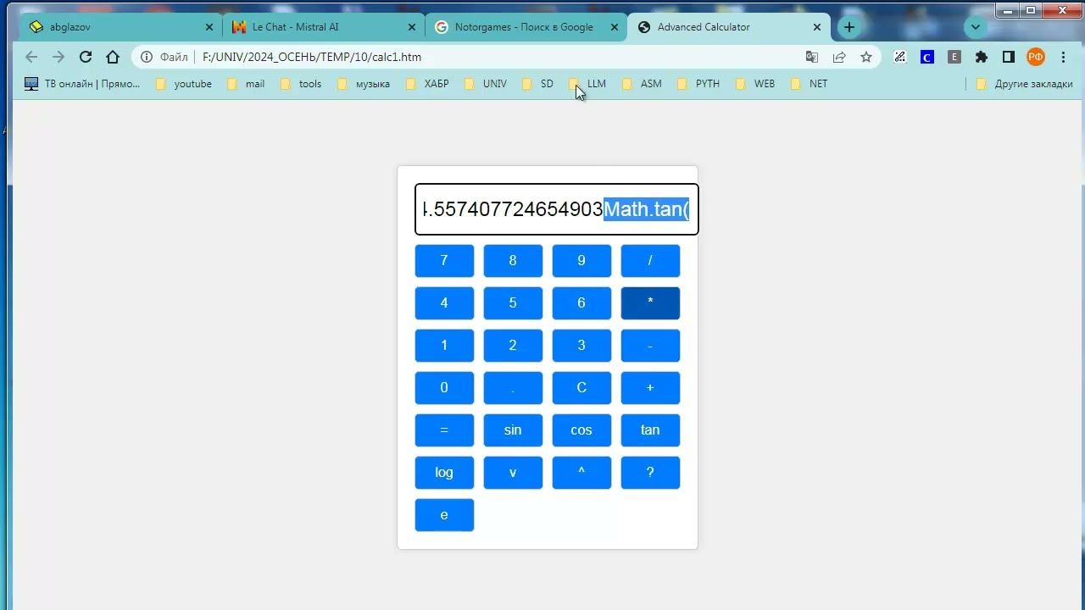Open the WEB bookmarks folder
1085x610 pixels.
[755, 84]
